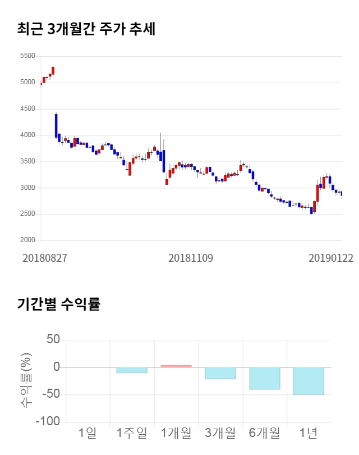Select the 1주일 return bar
Image resolution: width=359 pixels, height=455 pixels.
[x=132, y=370]
